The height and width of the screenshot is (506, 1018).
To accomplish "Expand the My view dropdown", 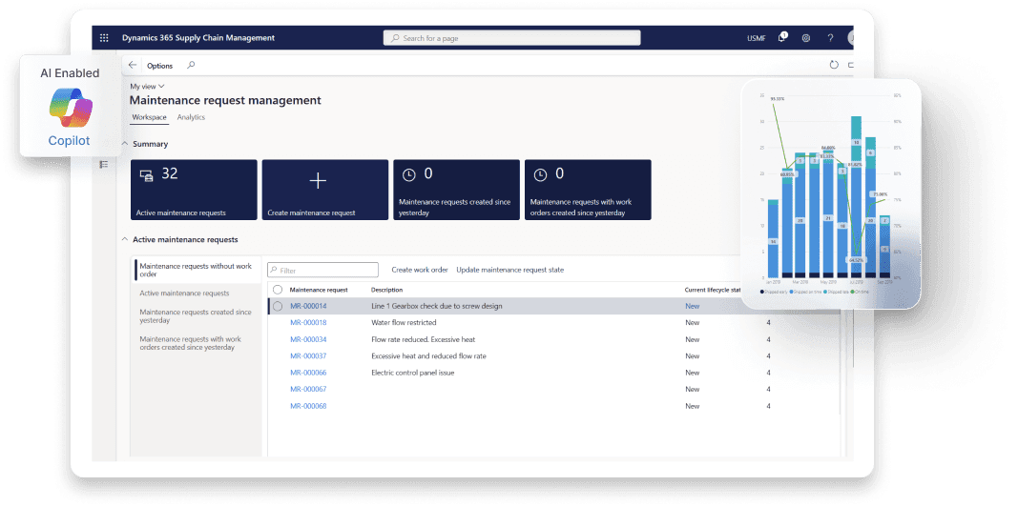I will [x=147, y=87].
